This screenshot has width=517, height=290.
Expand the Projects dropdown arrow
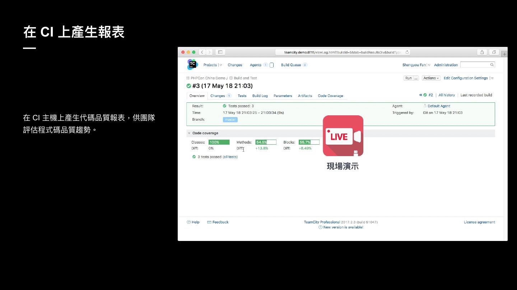(x=221, y=65)
